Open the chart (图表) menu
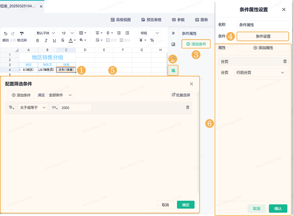 click(x=202, y=20)
